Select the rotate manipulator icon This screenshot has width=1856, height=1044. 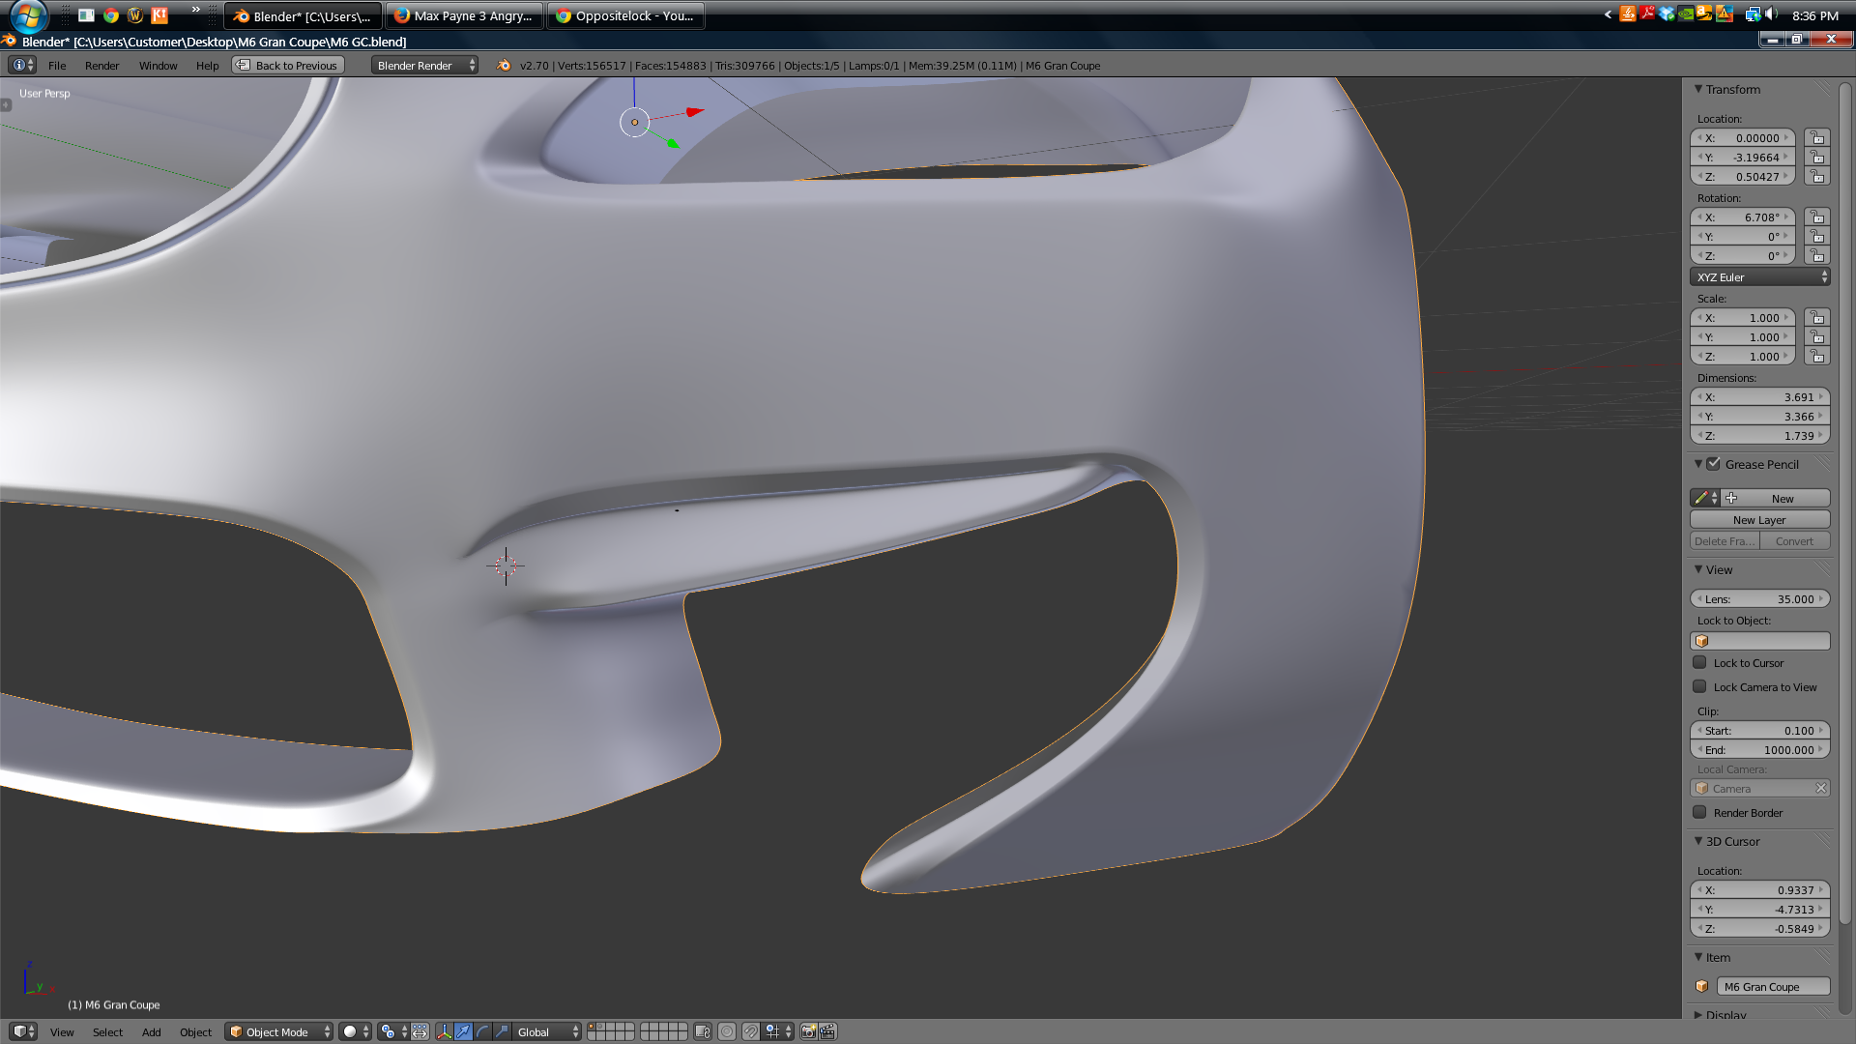pos(482,1031)
